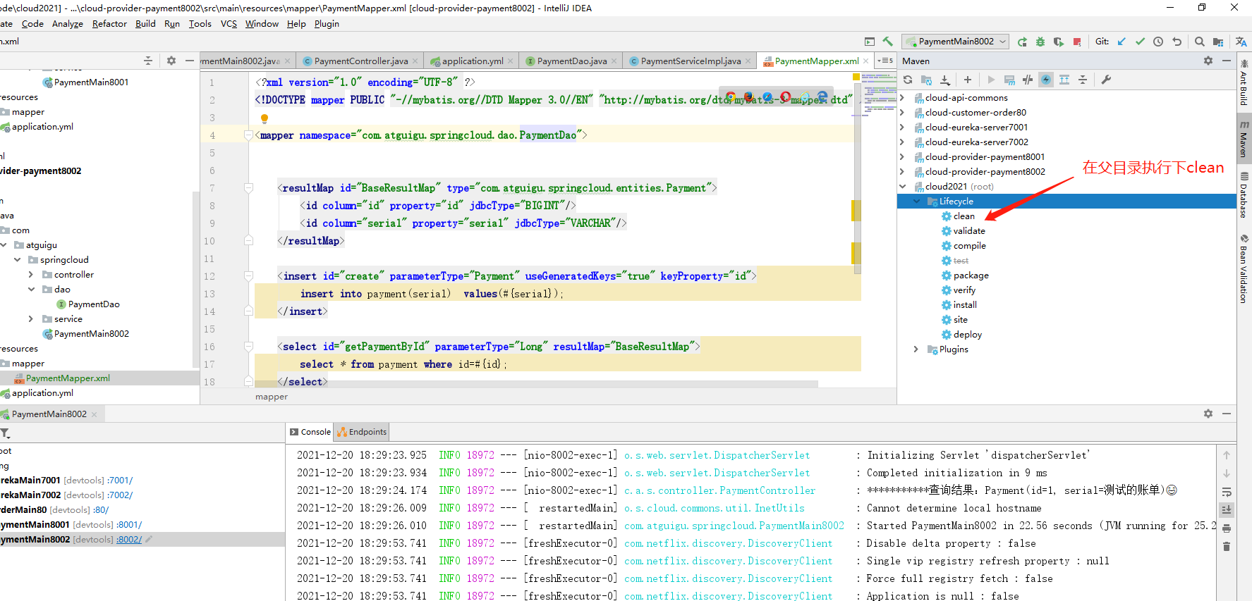Click the translate icon in the main toolbar
The image size is (1252, 601).
[1241, 42]
